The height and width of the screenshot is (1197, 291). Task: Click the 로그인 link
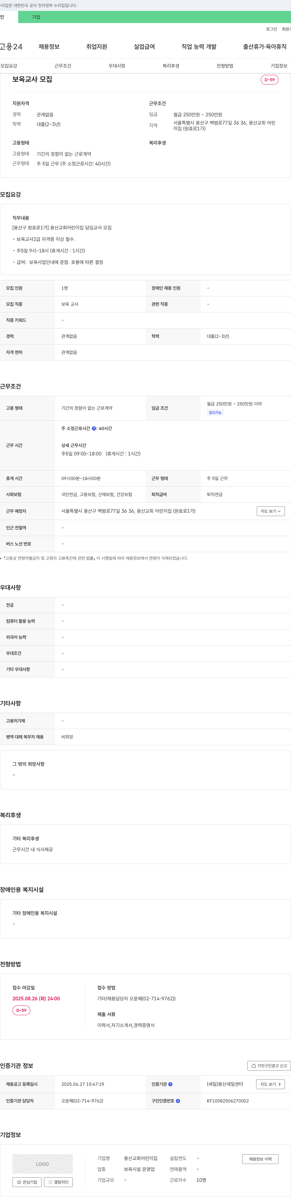[x=272, y=29]
